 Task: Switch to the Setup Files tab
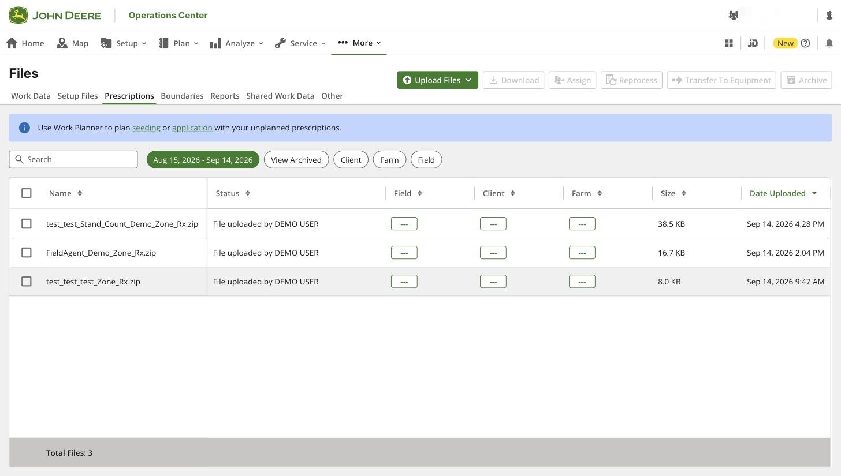click(77, 96)
